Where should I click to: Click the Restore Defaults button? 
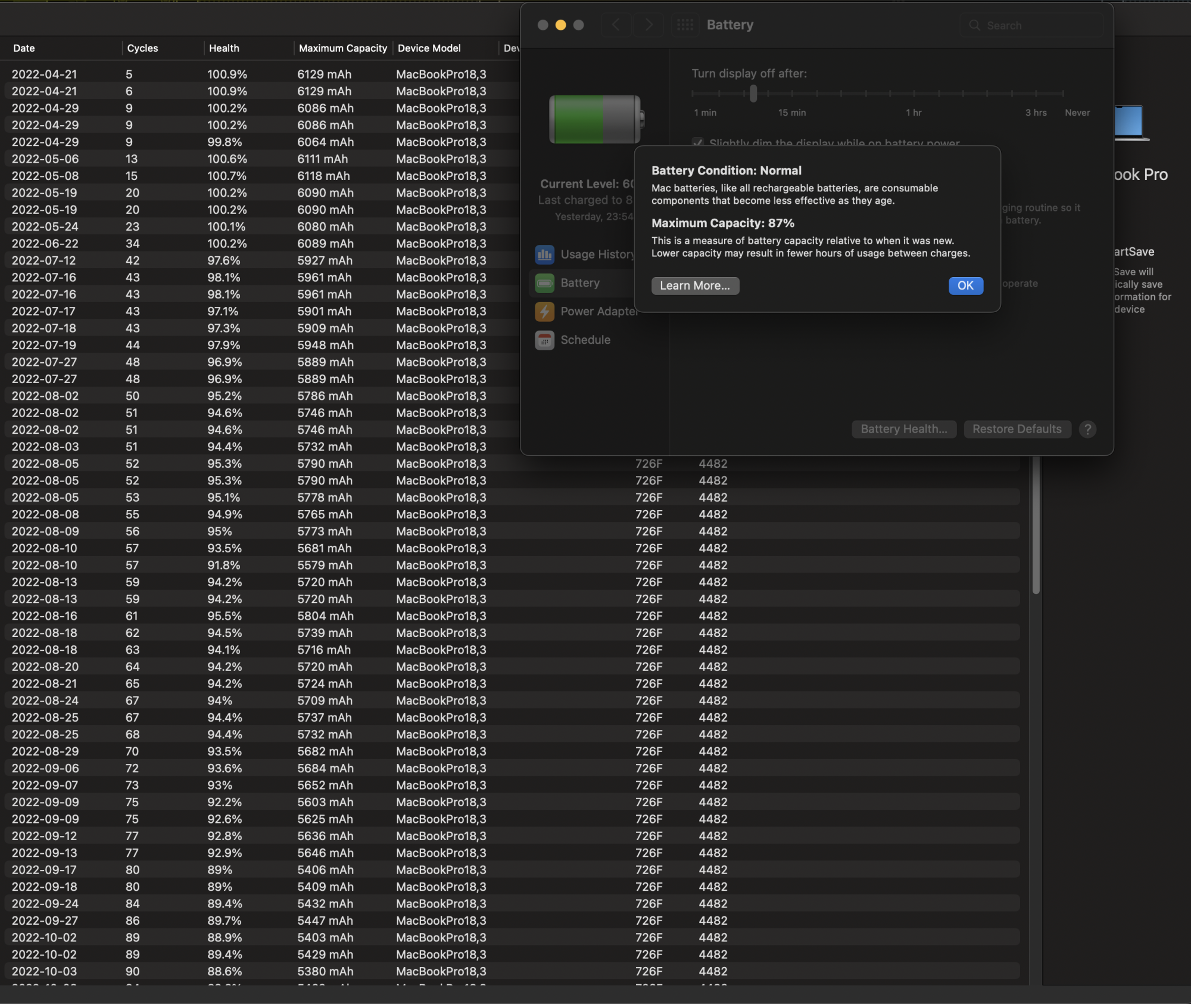click(x=1017, y=429)
